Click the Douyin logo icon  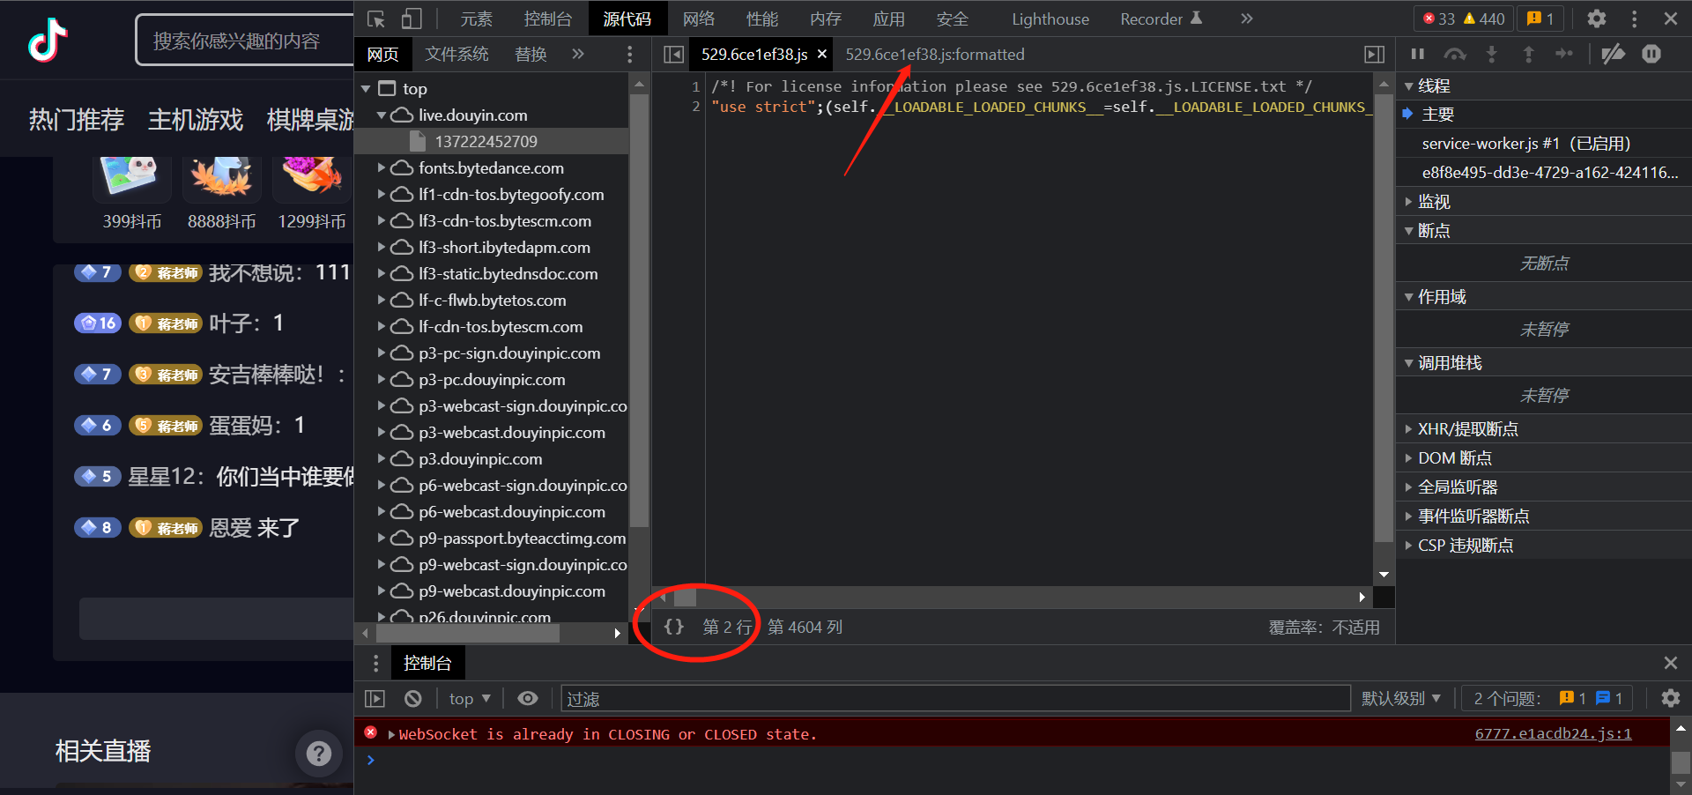pos(48,40)
